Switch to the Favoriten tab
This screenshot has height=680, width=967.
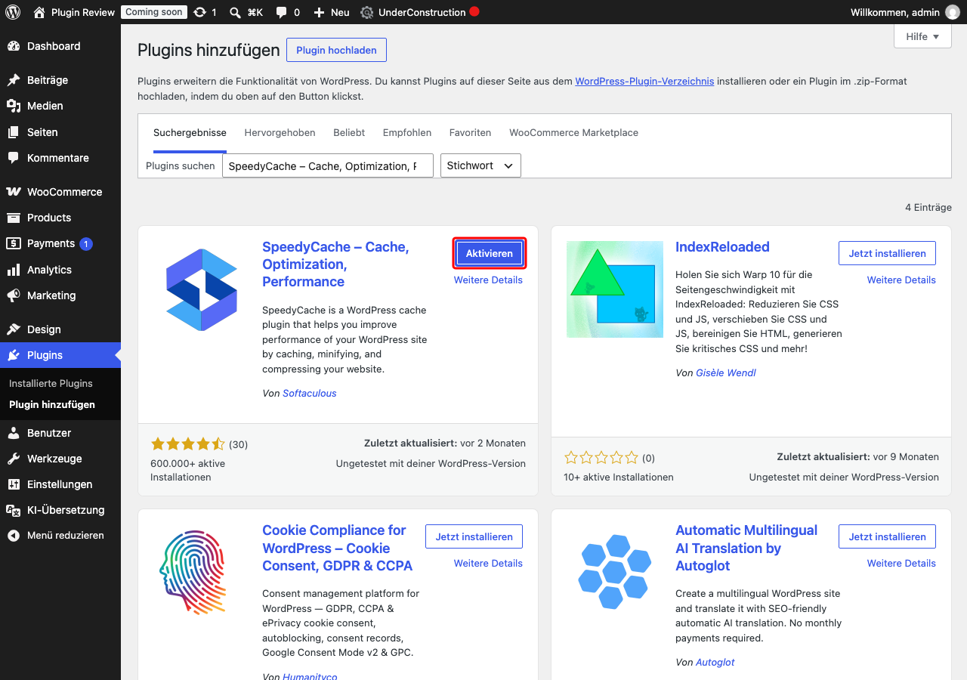(x=470, y=133)
